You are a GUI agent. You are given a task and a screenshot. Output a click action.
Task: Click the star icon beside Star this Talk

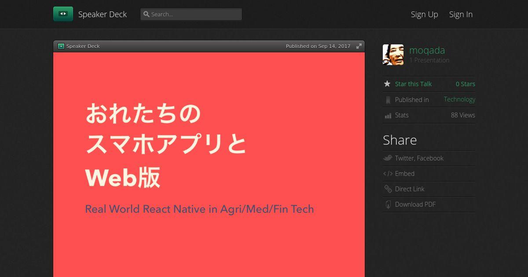pos(387,84)
